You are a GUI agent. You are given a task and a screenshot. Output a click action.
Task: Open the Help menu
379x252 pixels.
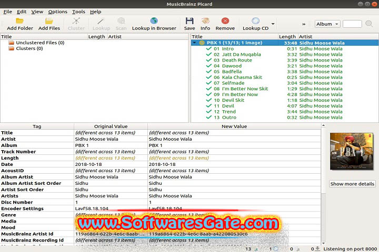pyautogui.click(x=95, y=12)
